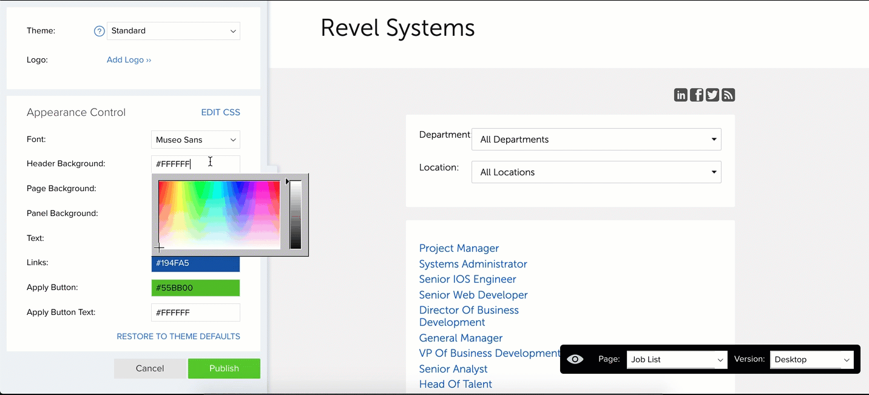Click the Appearance Control heading
This screenshot has width=869, height=395.
click(76, 112)
